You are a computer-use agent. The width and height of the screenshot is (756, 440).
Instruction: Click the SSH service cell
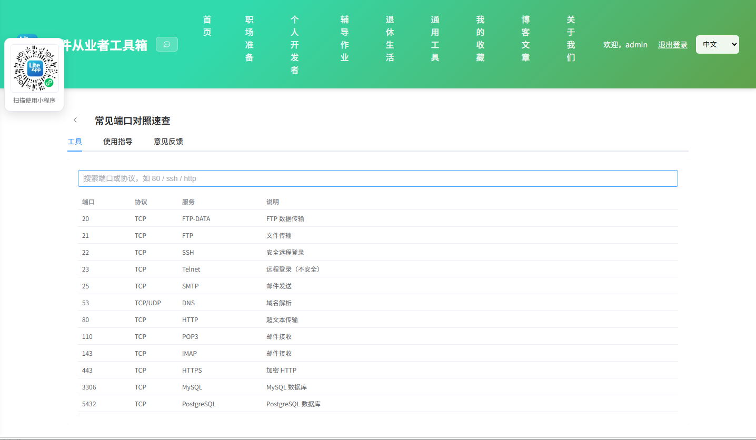coord(188,253)
